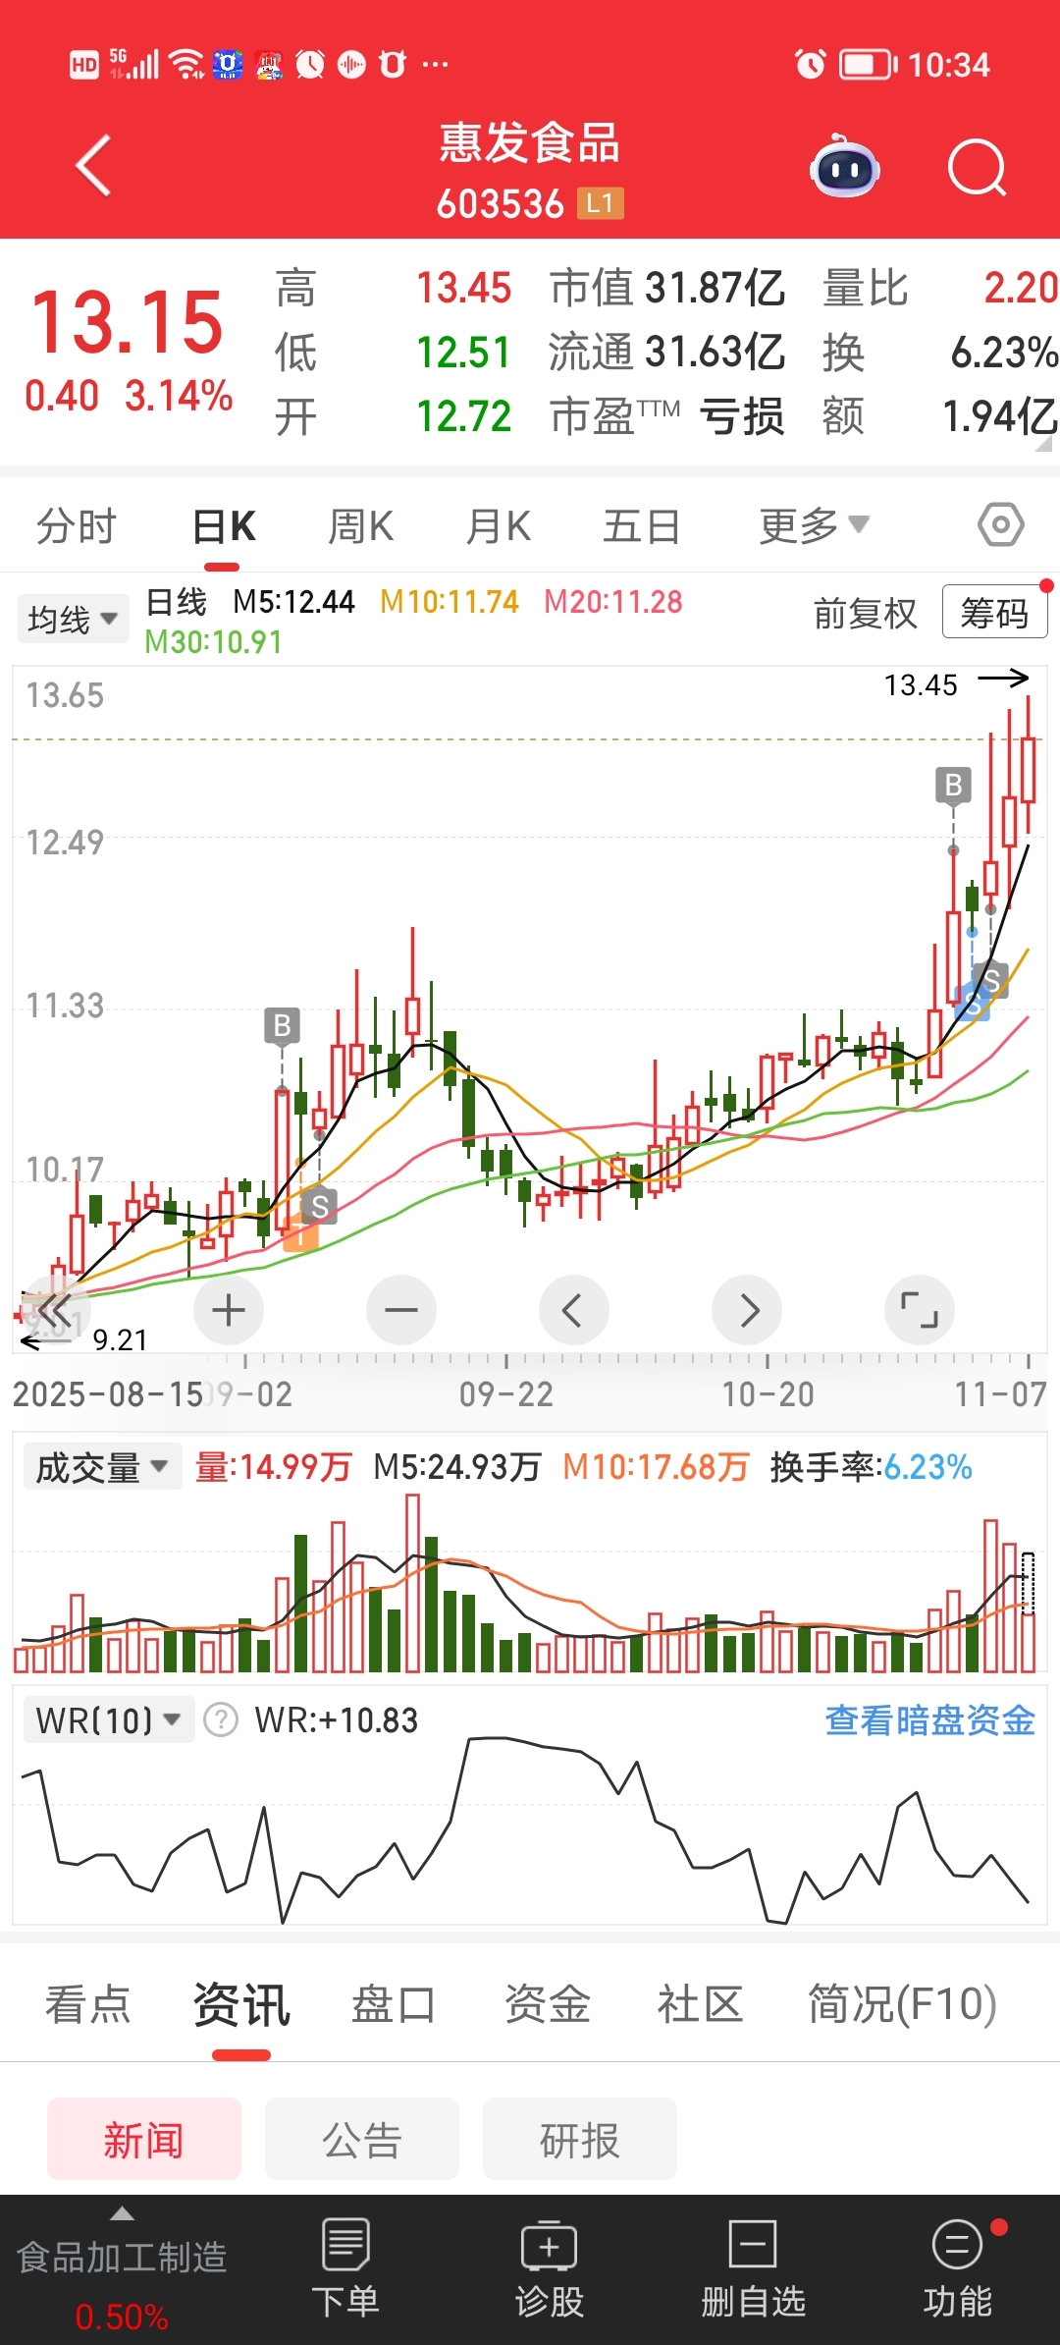Tap the back arrow in header
This screenshot has width=1060, height=2345.
[93, 165]
